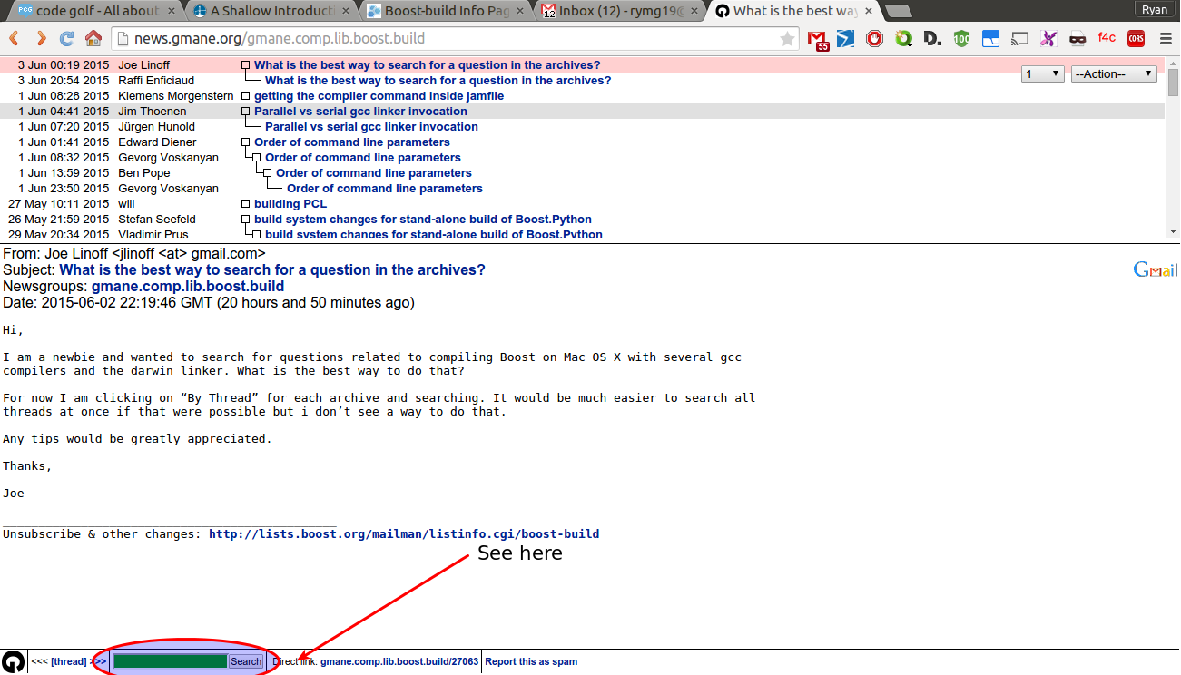
Task: Toggle the thread box next to building PCL
Action: pos(245,204)
